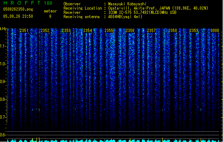Select the filename 0508262350.png

18,10
